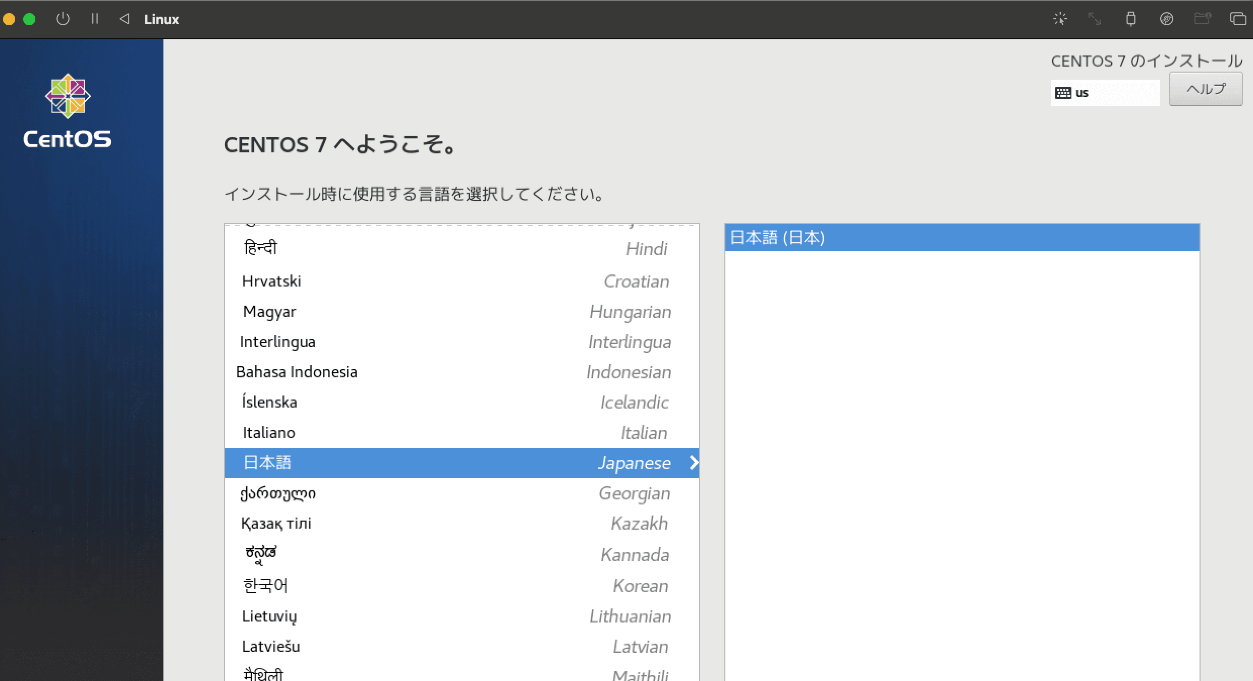Expand the Japanese language chevron arrow
The image size is (1253, 681).
(x=694, y=463)
